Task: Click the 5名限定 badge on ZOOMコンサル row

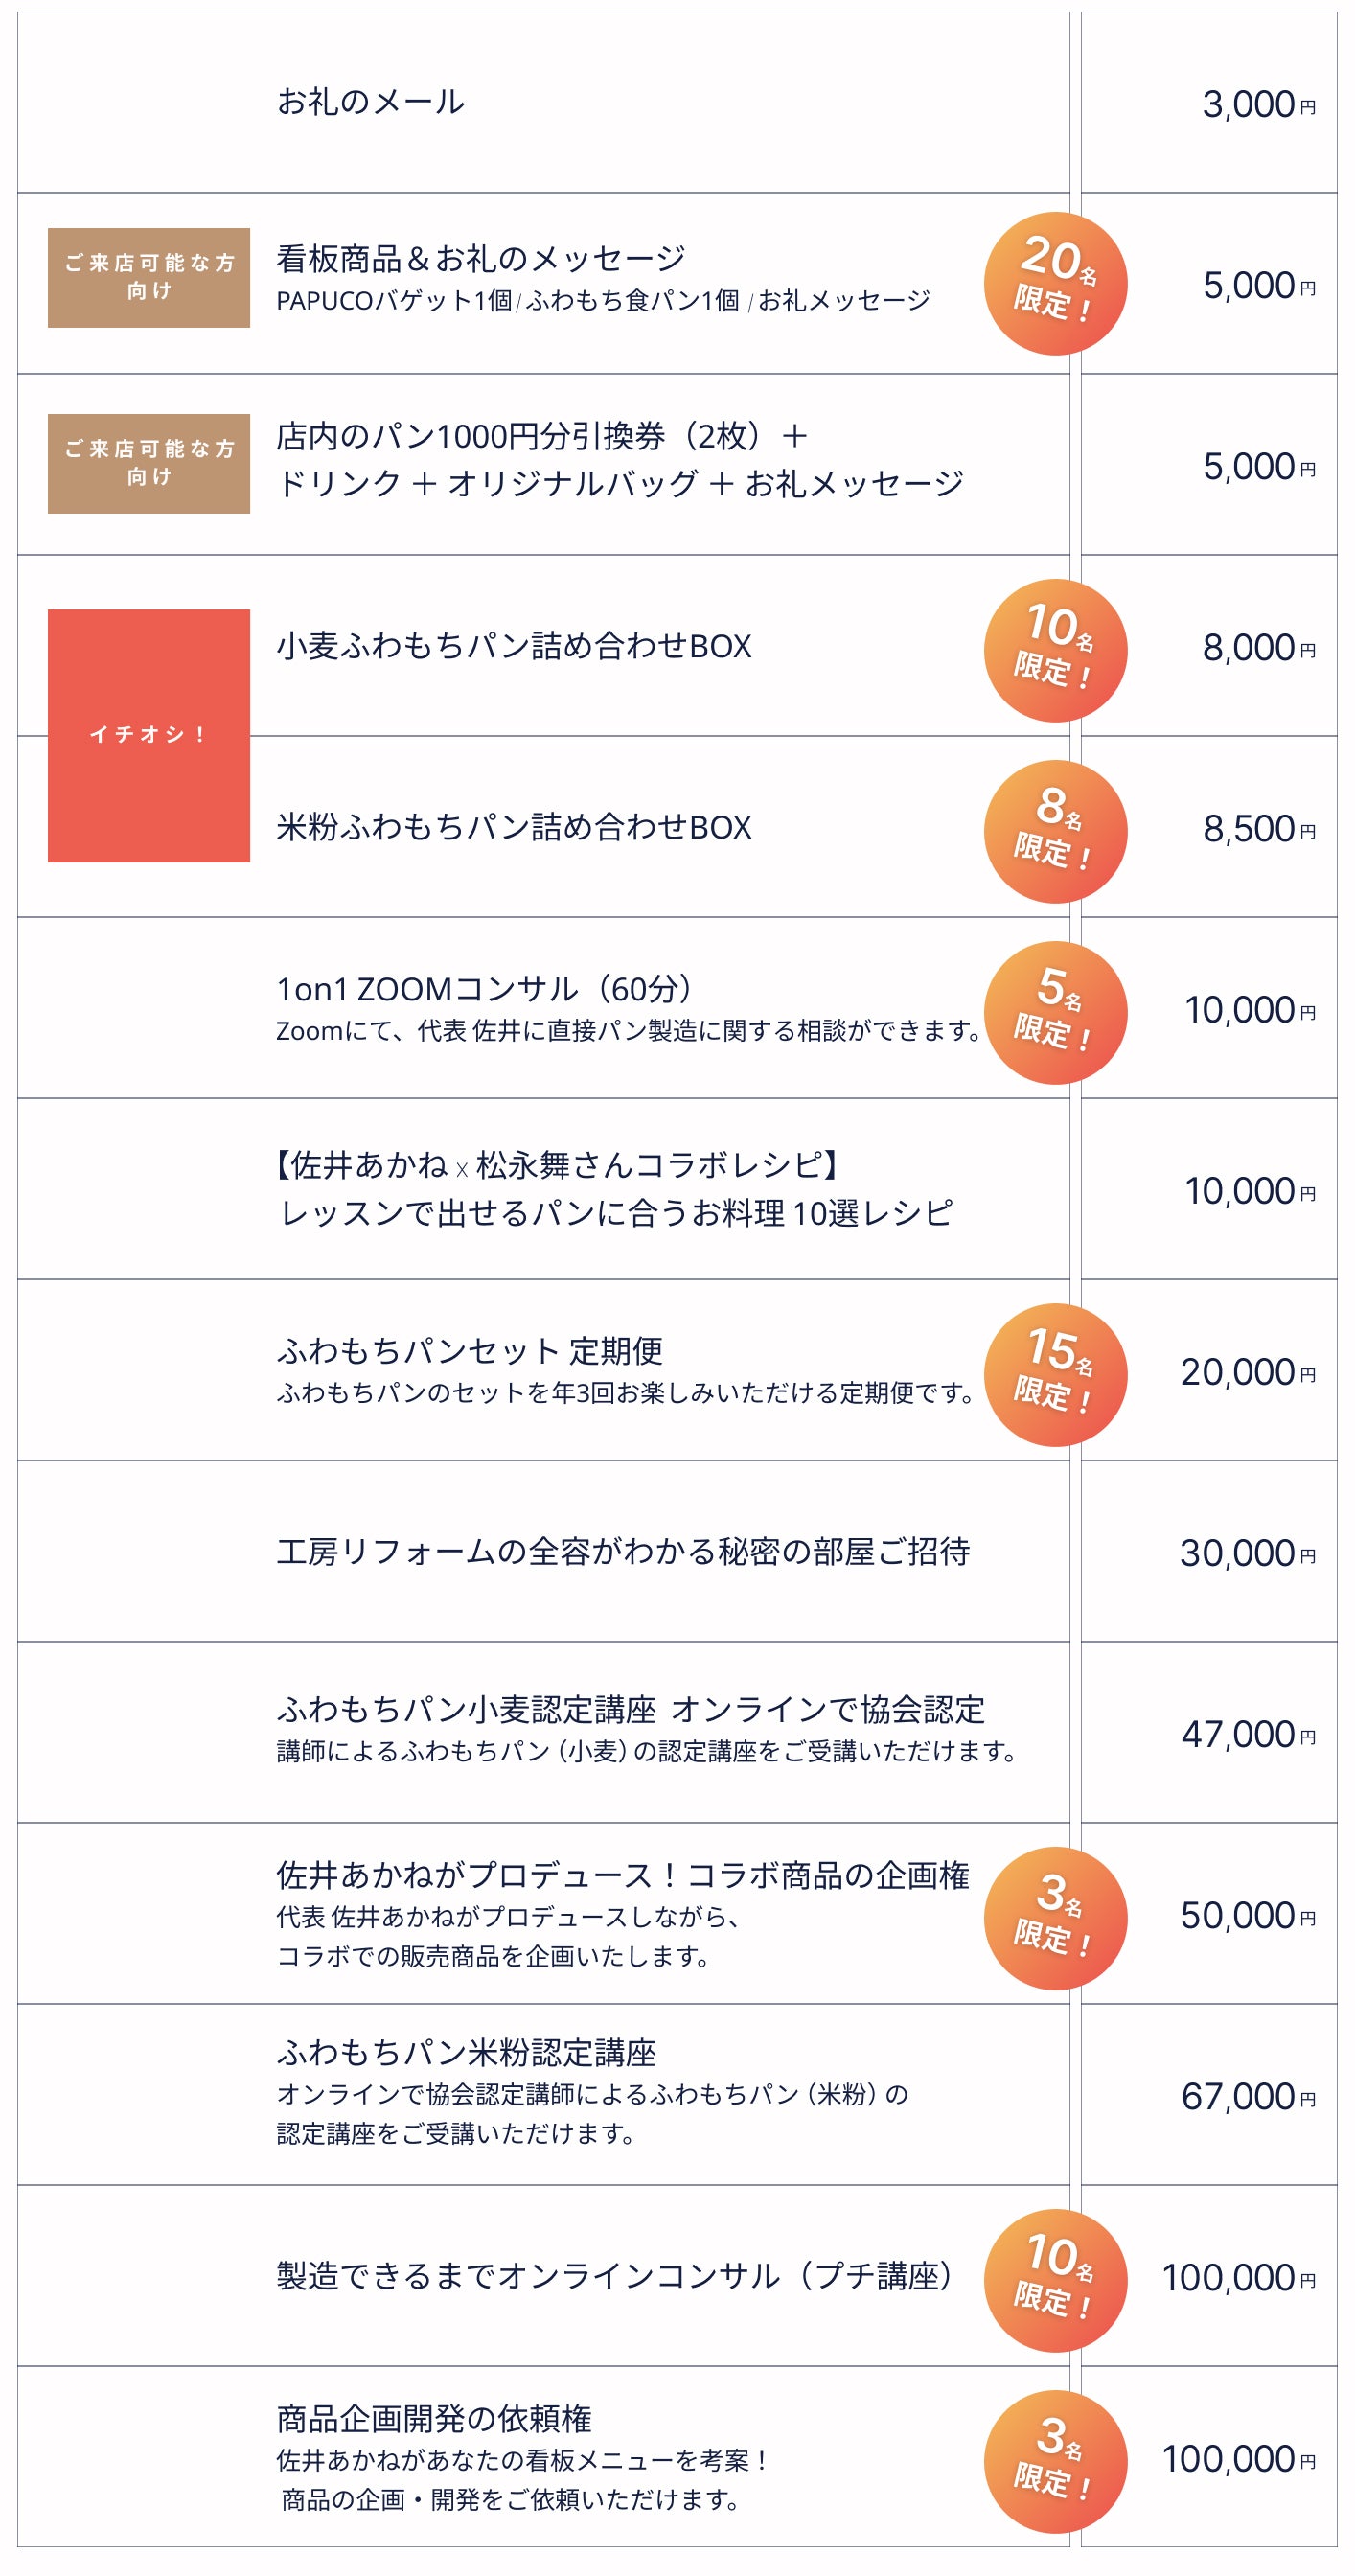Action: [1055, 1012]
